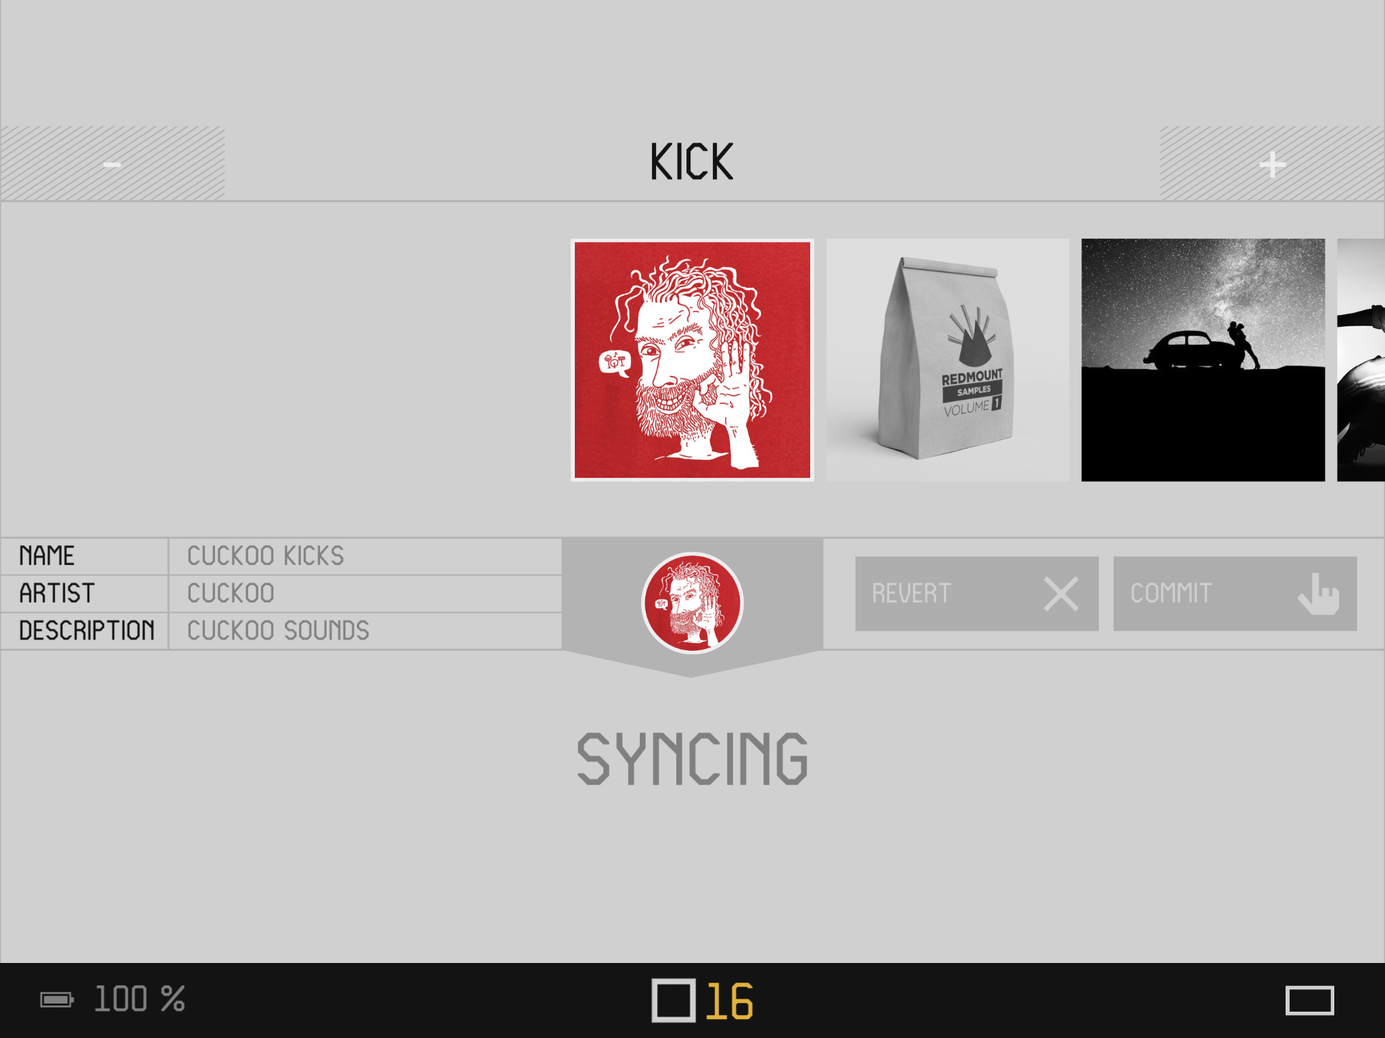Select the Cuckoo red portrait sample pack
1385x1038 pixels.
pyautogui.click(x=692, y=360)
